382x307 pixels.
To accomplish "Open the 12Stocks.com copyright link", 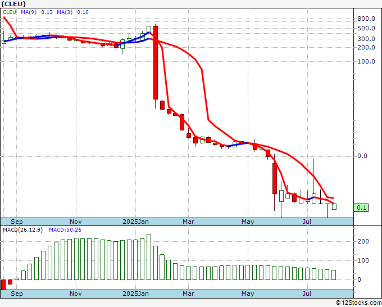I will [x=358, y=303].
